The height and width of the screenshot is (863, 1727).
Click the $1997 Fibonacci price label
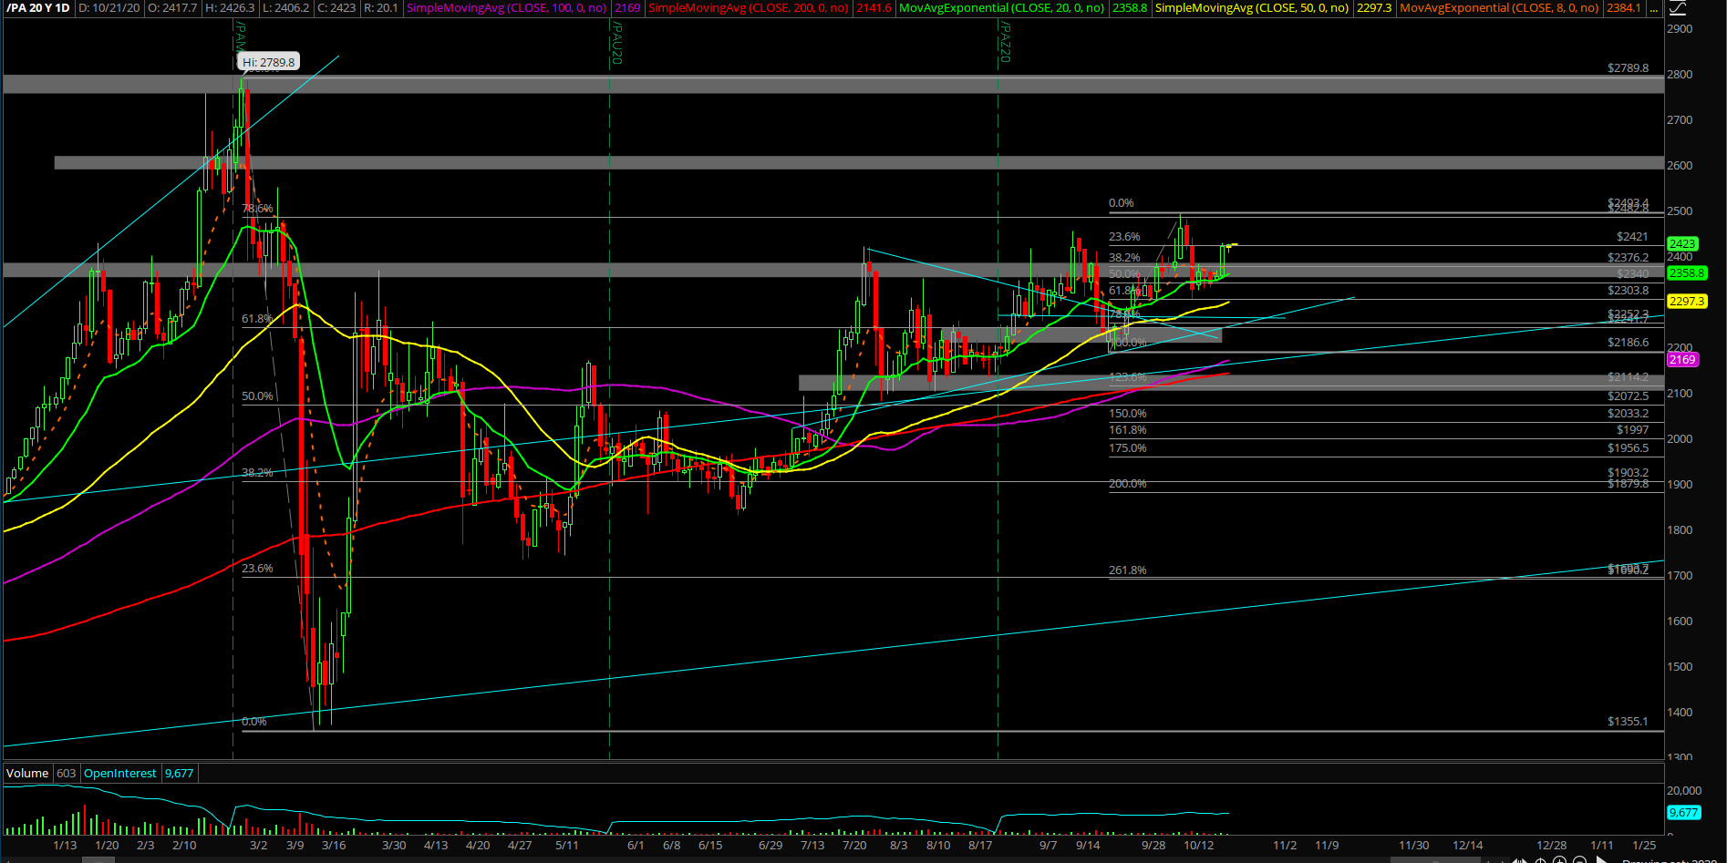tap(1632, 429)
